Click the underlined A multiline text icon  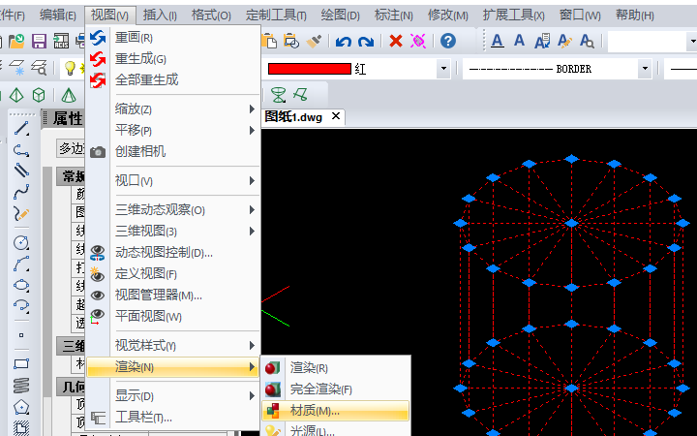(498, 41)
